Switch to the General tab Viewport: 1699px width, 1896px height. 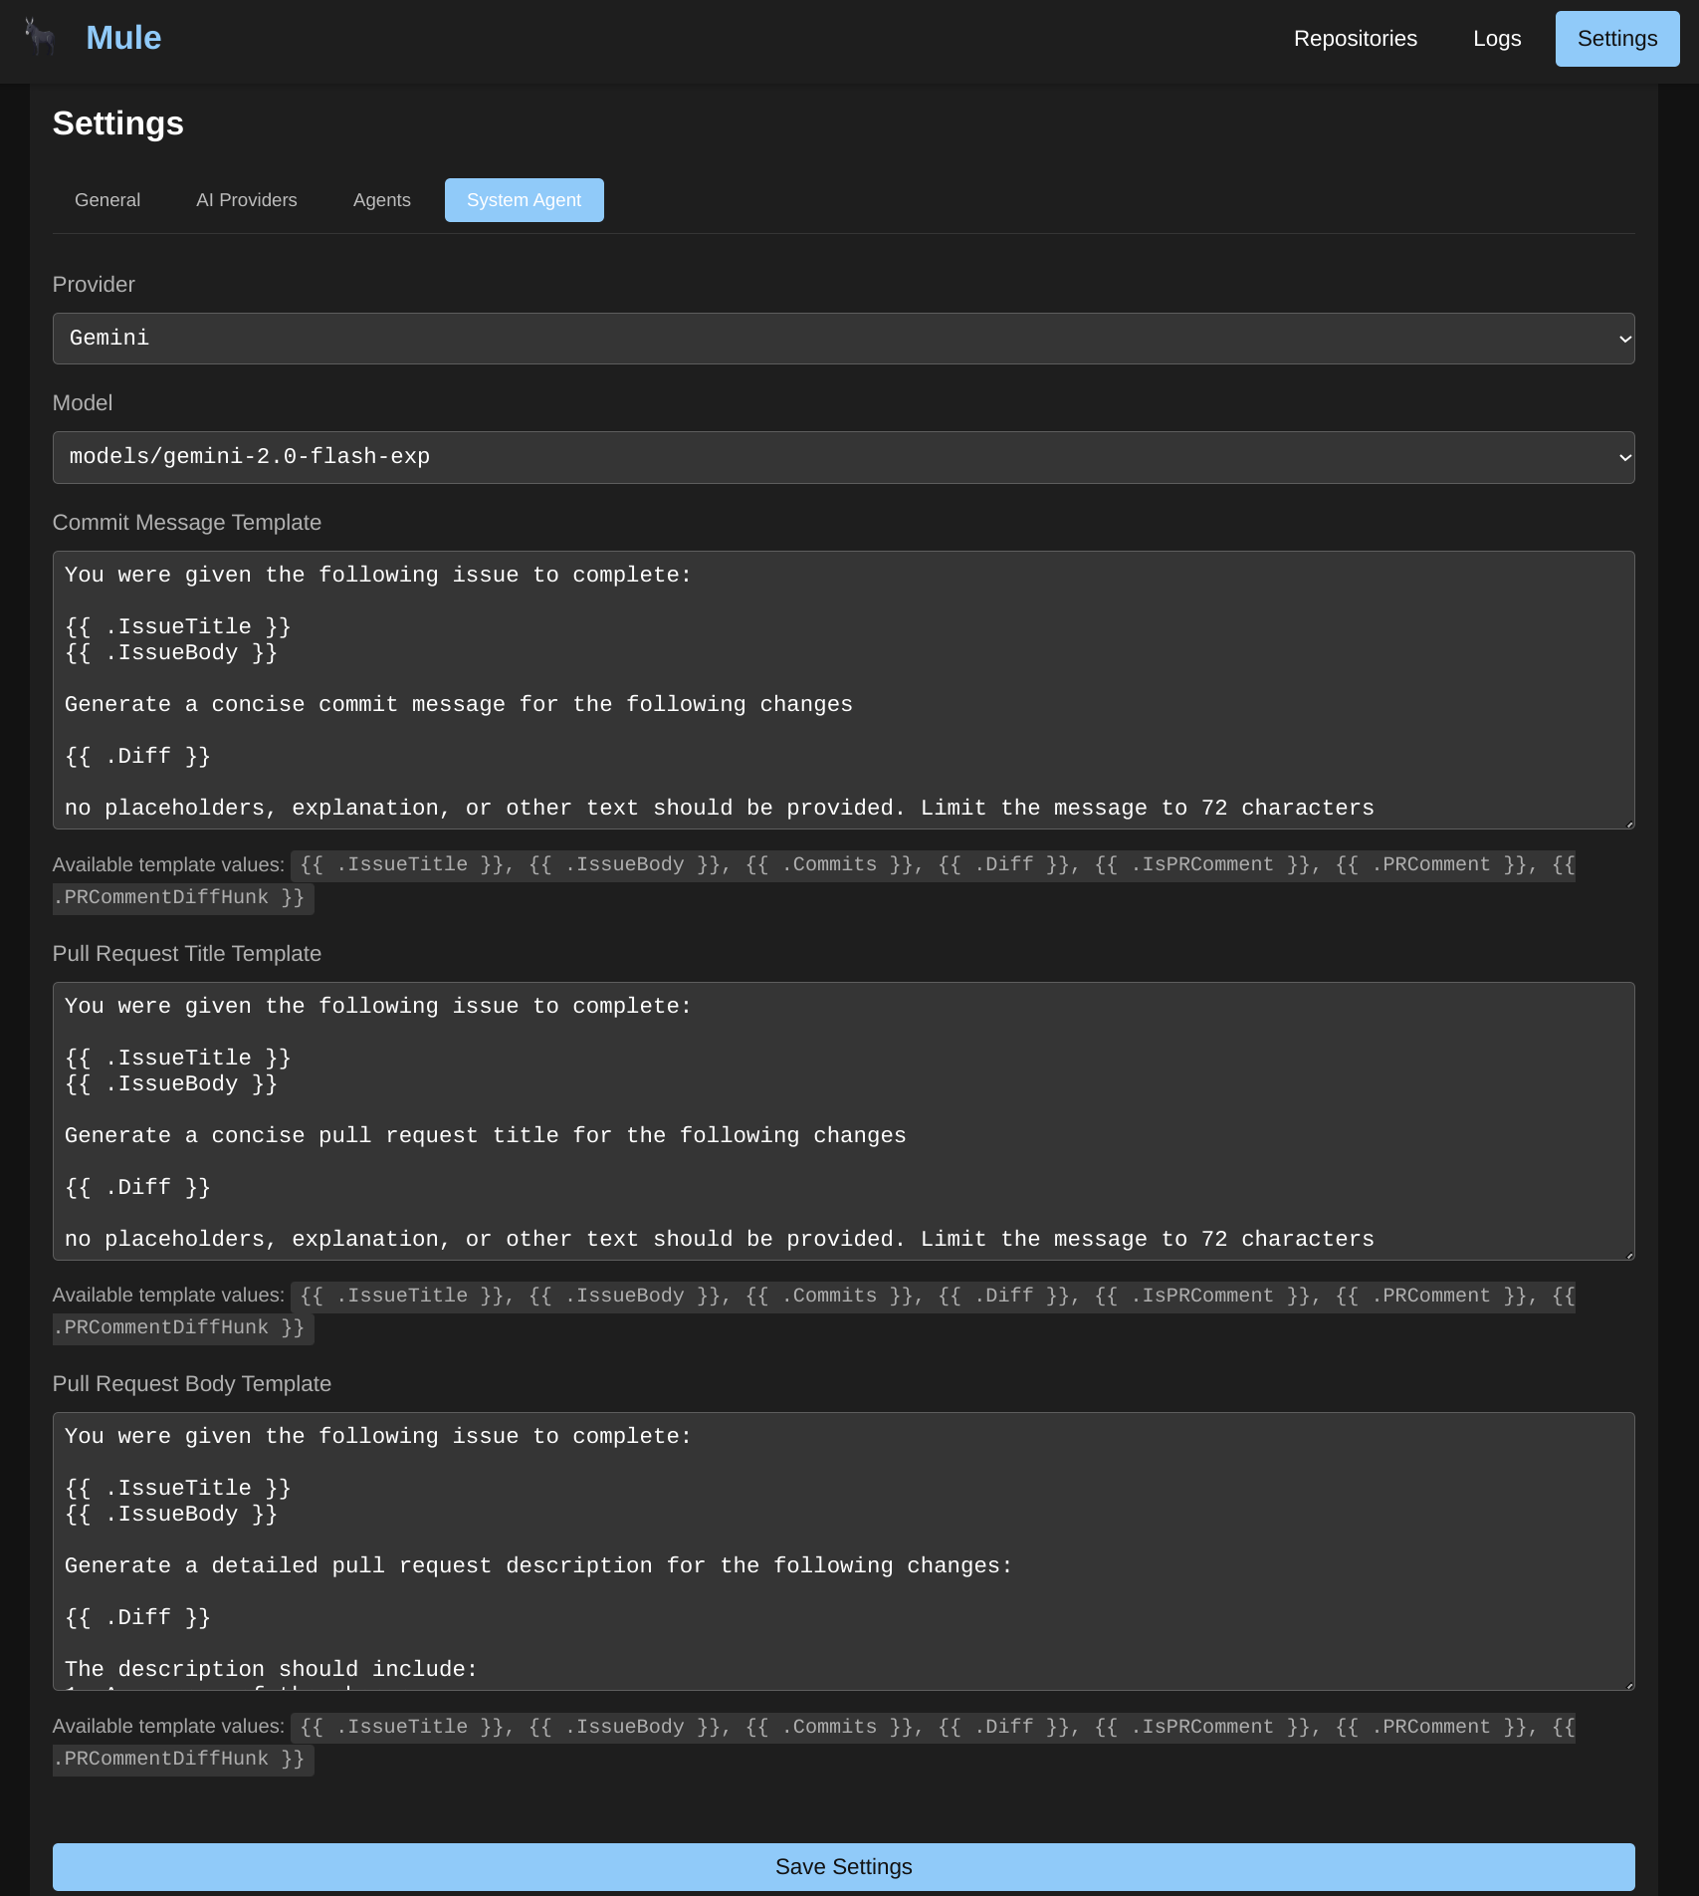[x=107, y=200]
